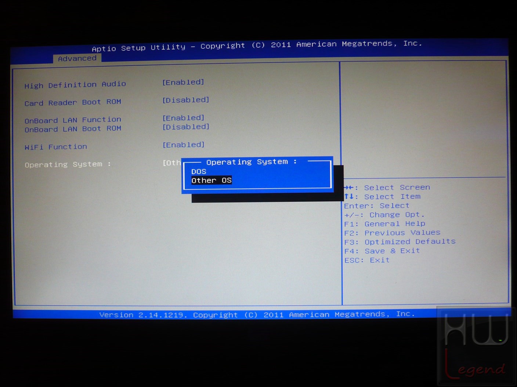
Task: Click 'F2: Previous Values' line
Action: point(392,233)
